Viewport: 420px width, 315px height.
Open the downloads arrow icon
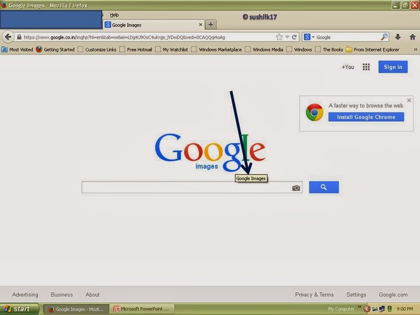tap(398, 37)
